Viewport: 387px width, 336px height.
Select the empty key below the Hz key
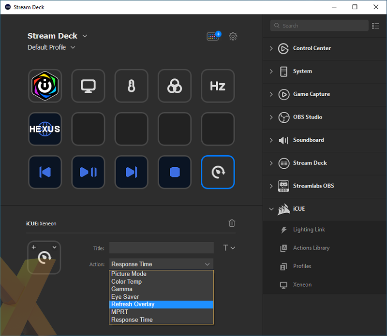pyautogui.click(x=218, y=129)
